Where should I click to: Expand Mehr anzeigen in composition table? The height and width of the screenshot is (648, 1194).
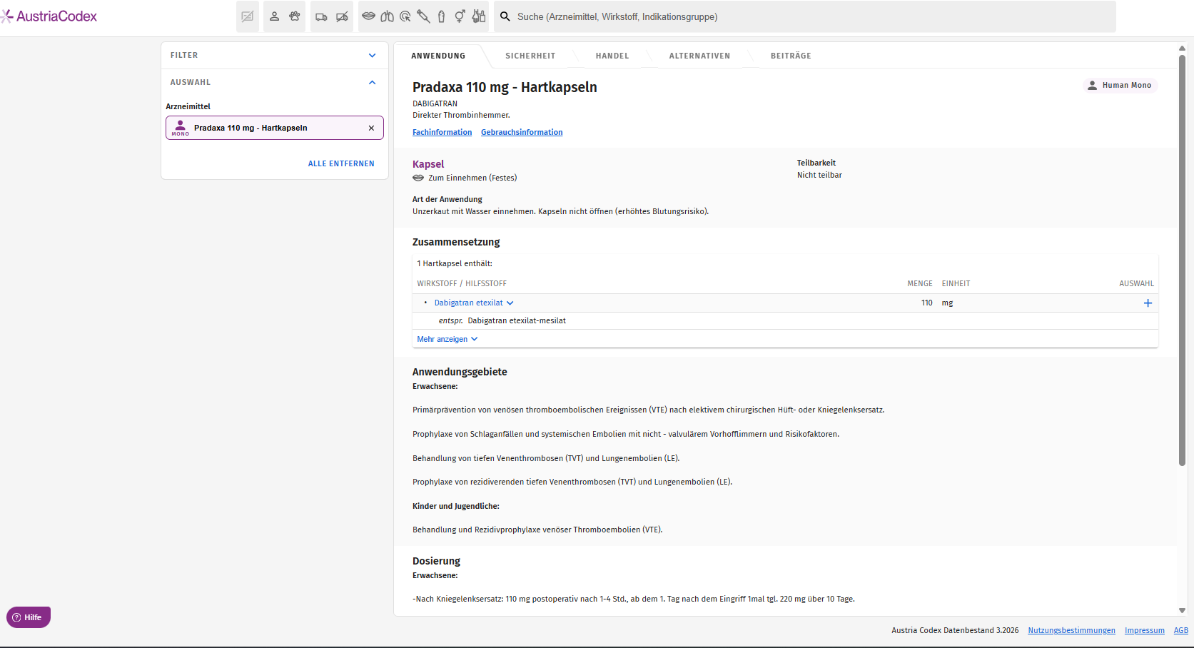coord(447,339)
